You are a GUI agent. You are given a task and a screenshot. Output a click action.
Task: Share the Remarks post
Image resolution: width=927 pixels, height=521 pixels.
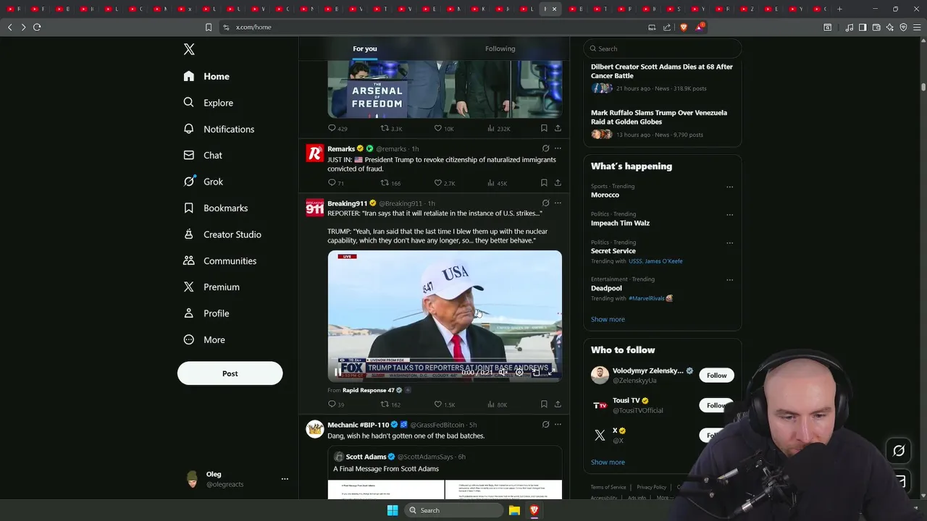[558, 183]
